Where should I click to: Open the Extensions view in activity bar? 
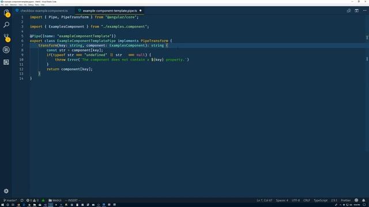point(6,62)
